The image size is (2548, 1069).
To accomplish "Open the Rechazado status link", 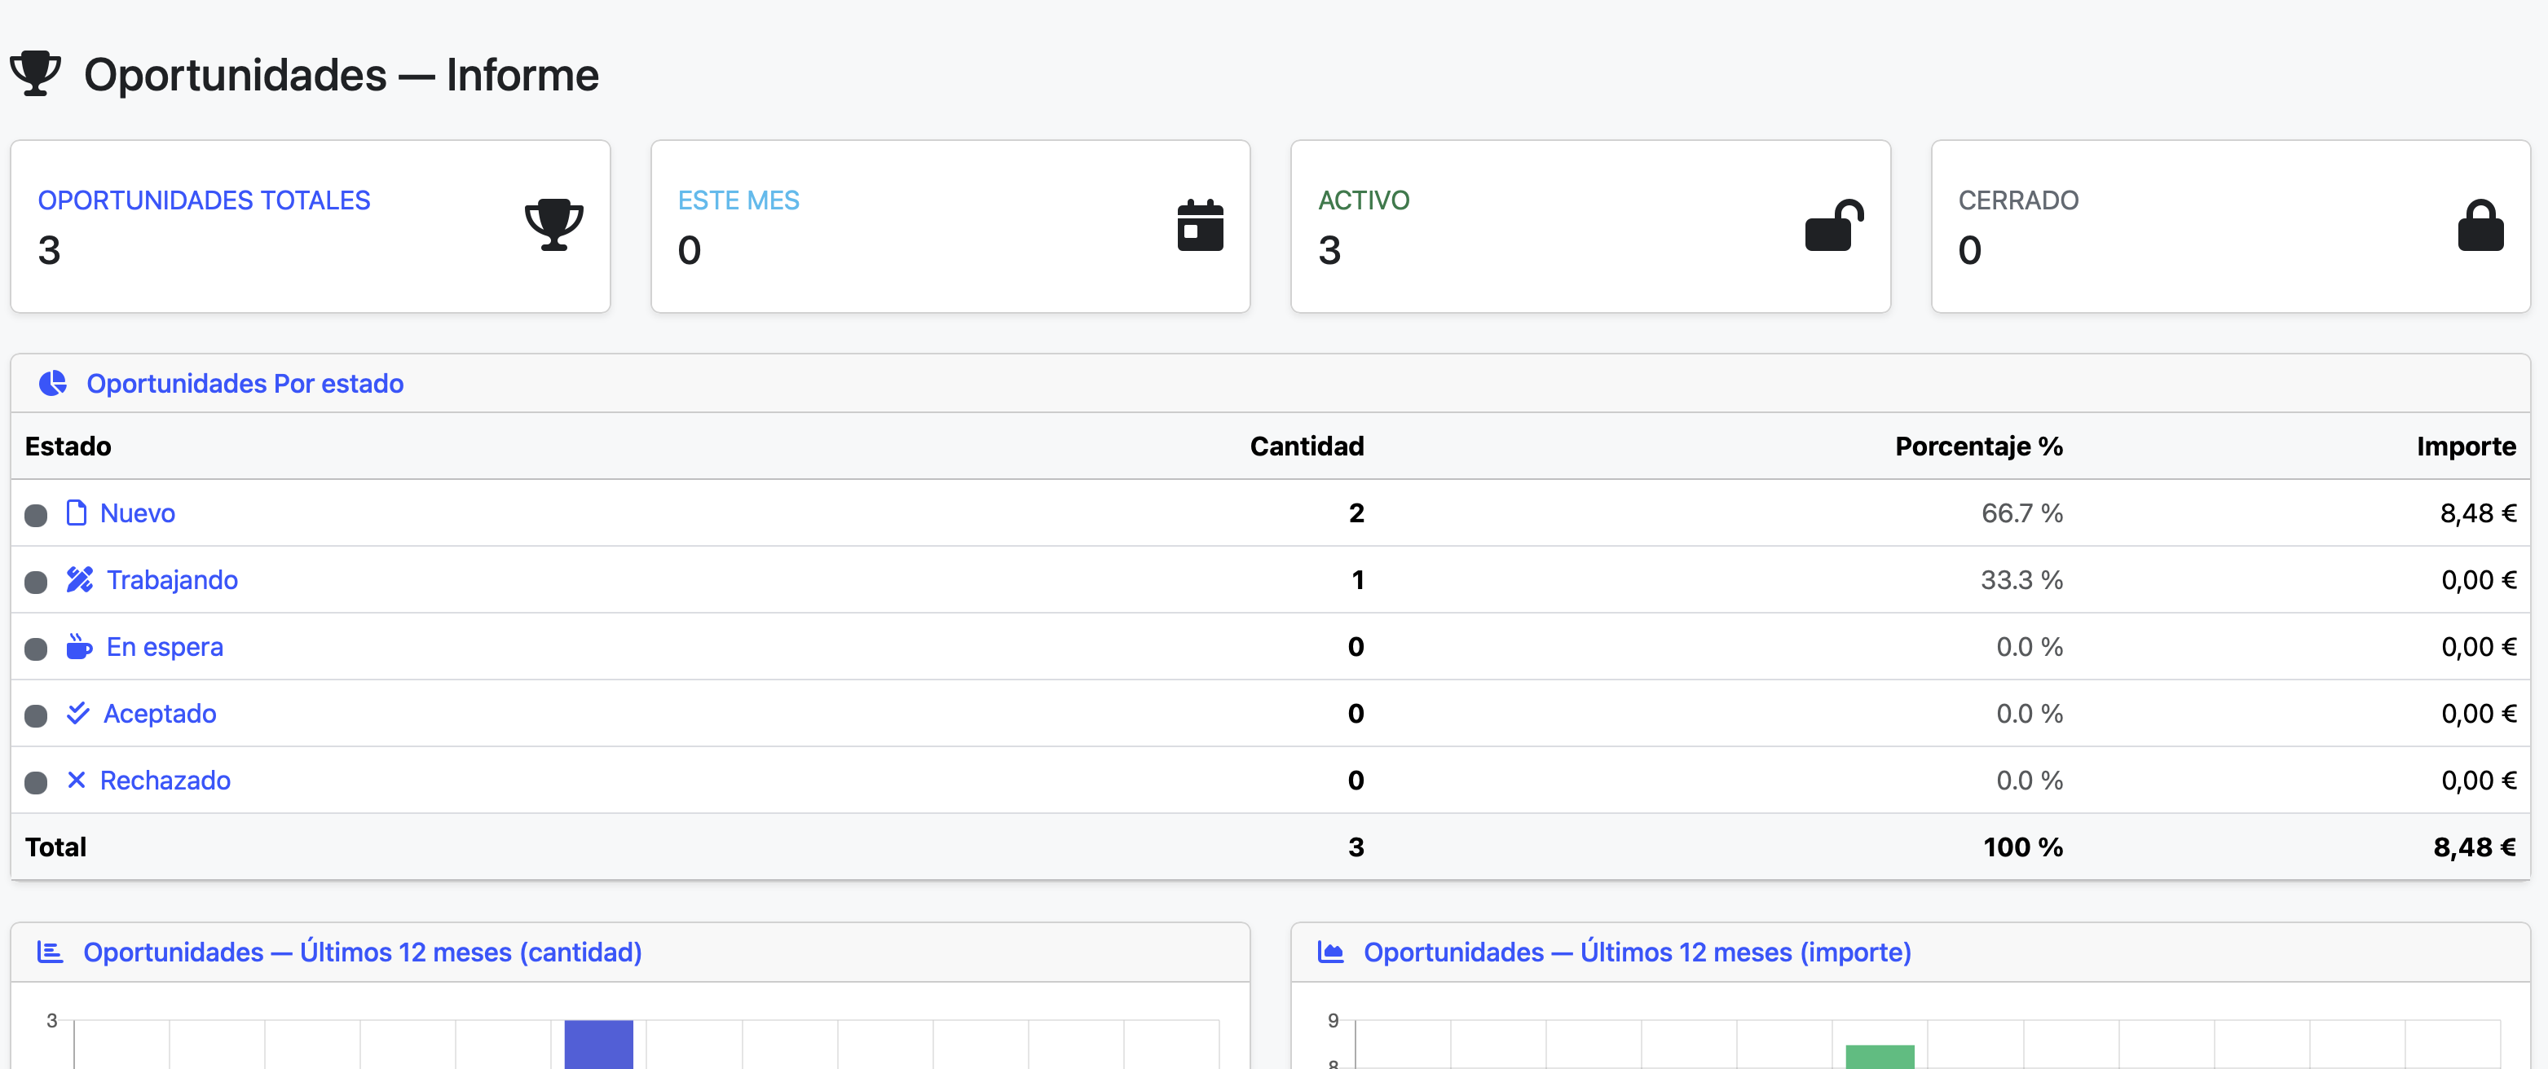I will 165,781.
